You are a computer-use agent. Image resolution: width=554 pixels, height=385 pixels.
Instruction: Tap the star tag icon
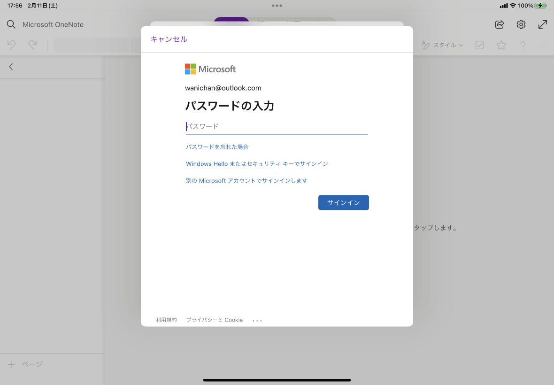(501, 45)
